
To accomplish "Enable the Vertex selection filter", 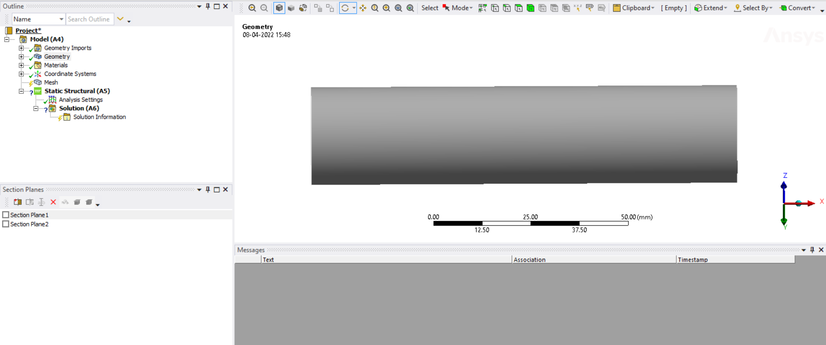I will [x=495, y=8].
